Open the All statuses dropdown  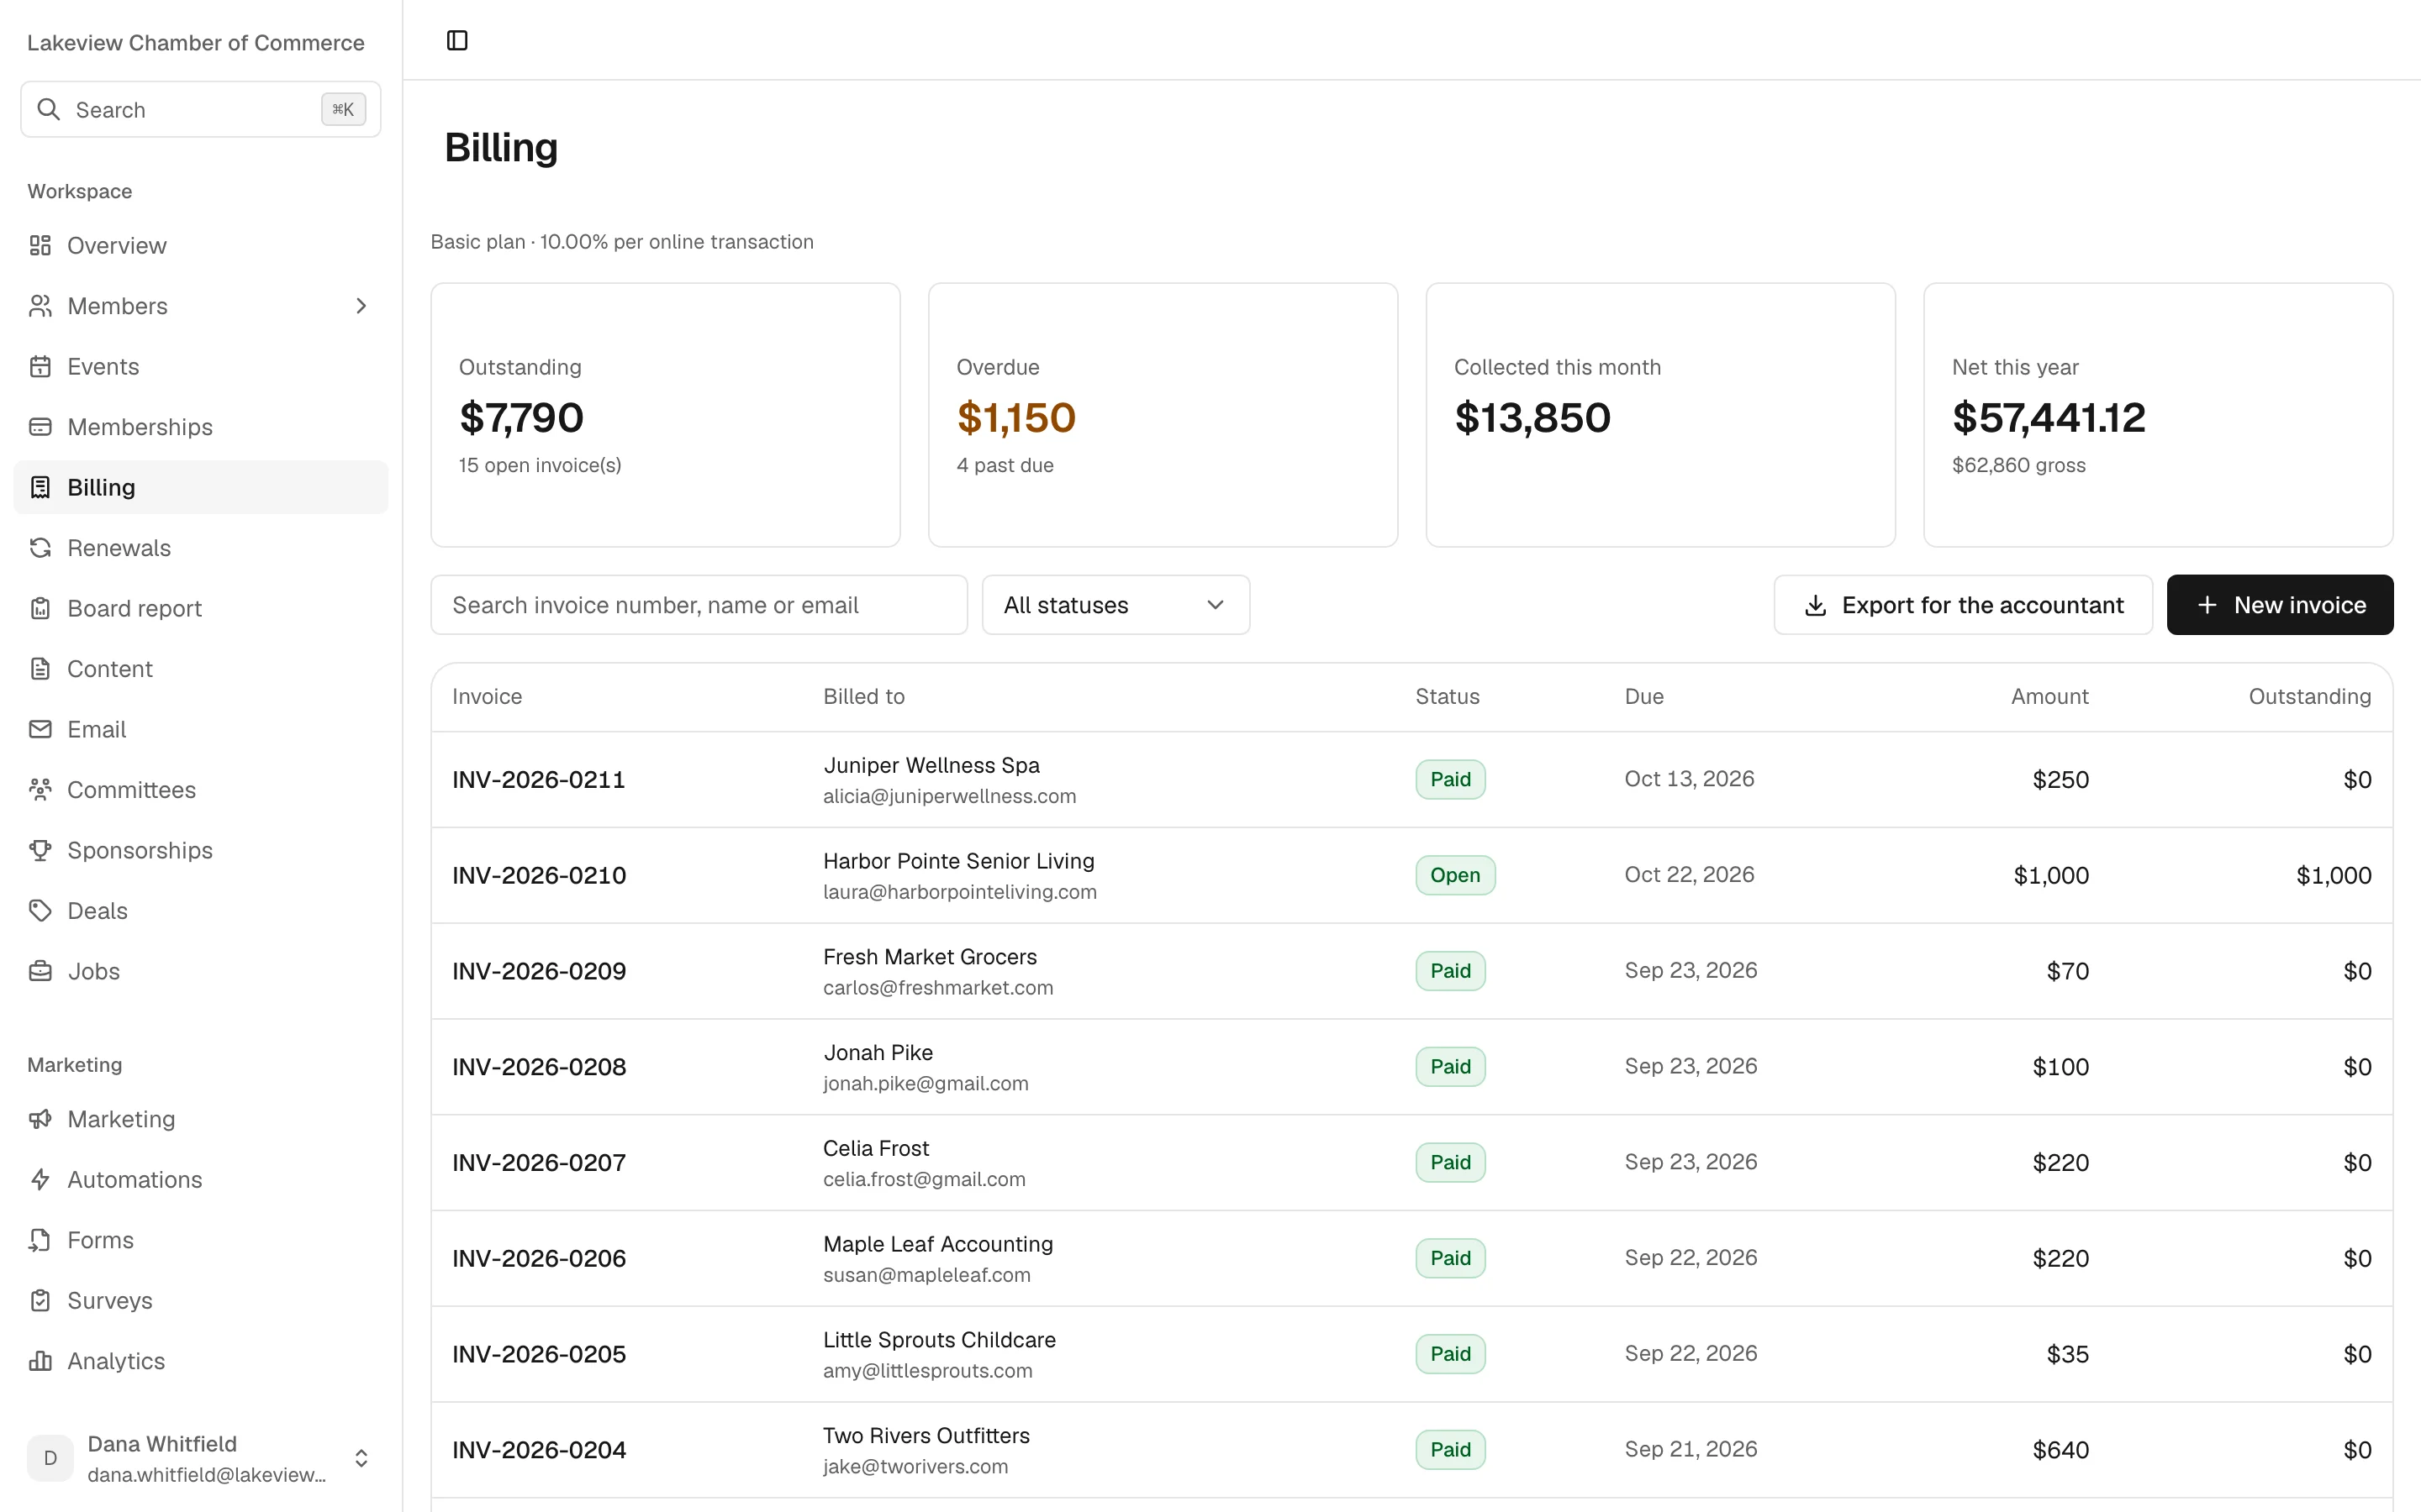coord(1116,605)
